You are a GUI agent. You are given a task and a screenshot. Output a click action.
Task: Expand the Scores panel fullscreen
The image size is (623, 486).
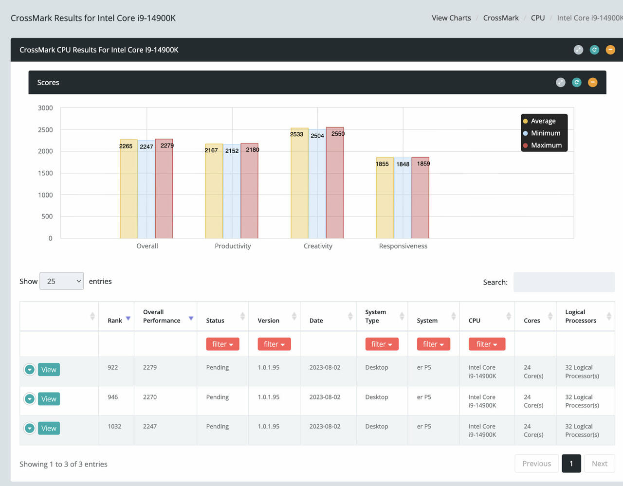tap(561, 82)
